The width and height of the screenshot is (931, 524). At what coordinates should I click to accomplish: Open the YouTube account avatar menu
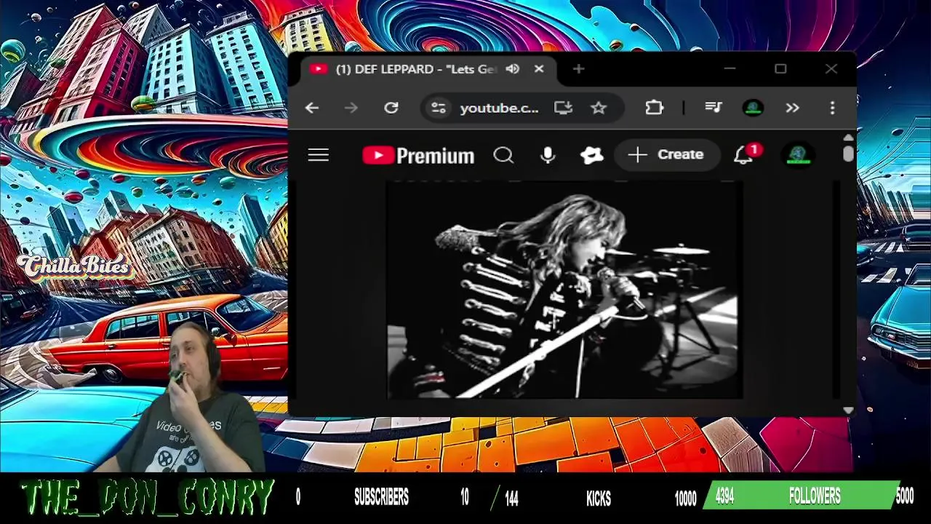point(798,155)
